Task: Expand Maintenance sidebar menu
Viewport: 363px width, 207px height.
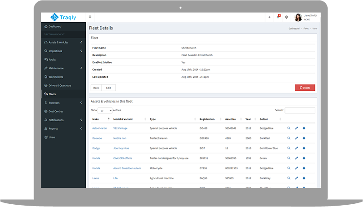Action: (x=63, y=68)
